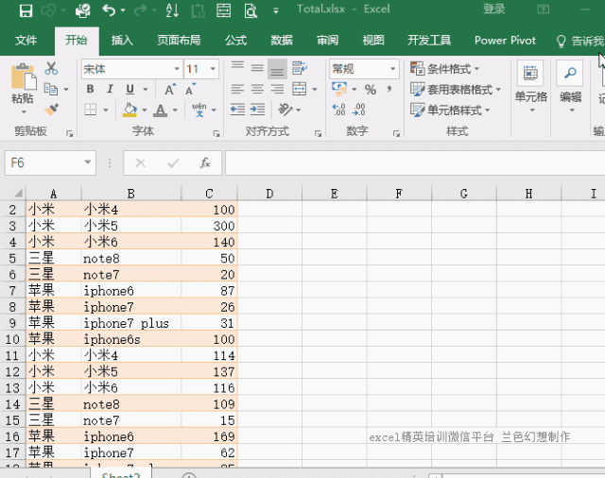
Task: Apply percent style
Action: (x=371, y=90)
